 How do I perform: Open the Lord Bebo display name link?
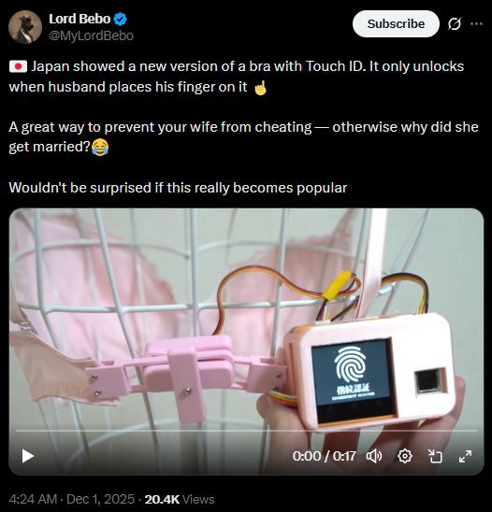click(x=80, y=19)
